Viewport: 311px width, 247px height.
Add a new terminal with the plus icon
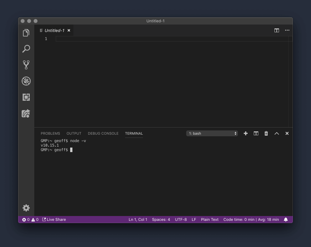245,133
